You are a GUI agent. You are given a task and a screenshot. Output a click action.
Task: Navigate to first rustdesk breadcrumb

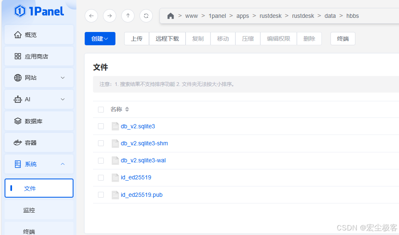pyautogui.click(x=270, y=16)
